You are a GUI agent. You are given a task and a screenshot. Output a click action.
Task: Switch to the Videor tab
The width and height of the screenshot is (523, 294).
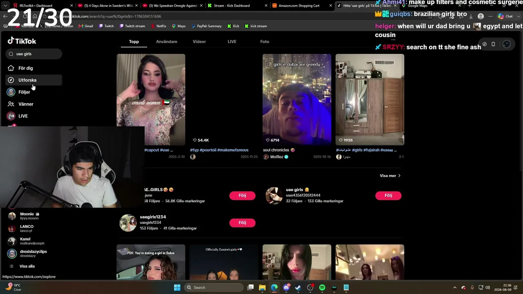[x=199, y=42]
